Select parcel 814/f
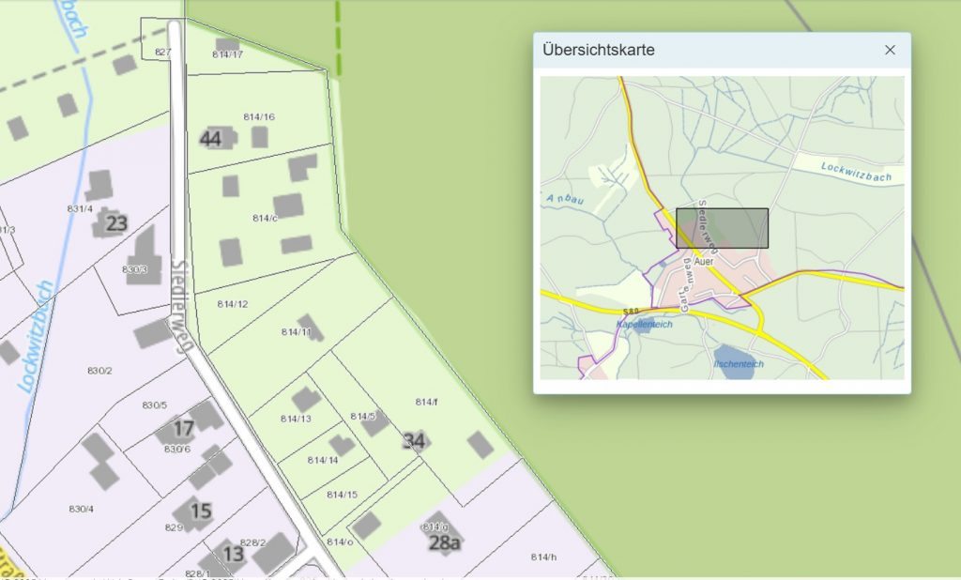The height and width of the screenshot is (580, 961). [426, 402]
